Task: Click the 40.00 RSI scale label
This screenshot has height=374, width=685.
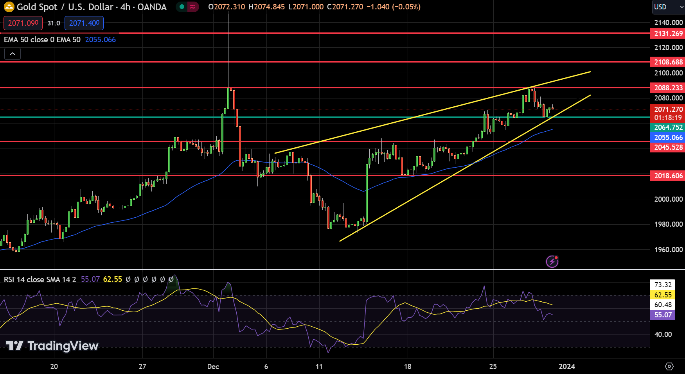Action: 663,335
